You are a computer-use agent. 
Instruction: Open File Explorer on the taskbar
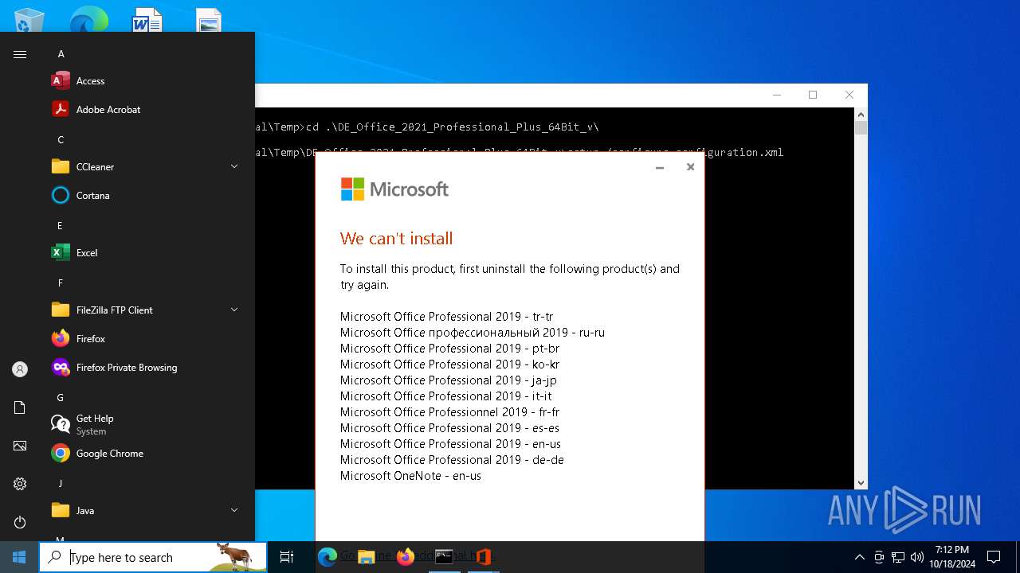click(367, 557)
